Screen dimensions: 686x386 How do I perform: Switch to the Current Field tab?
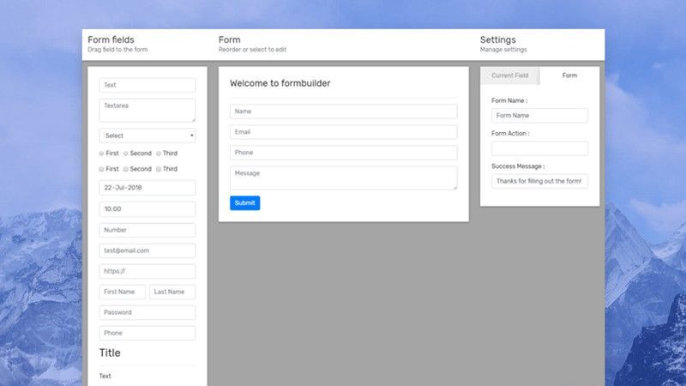(509, 75)
